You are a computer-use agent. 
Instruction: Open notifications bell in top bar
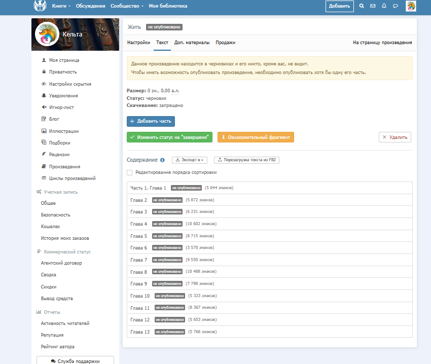pos(384,6)
